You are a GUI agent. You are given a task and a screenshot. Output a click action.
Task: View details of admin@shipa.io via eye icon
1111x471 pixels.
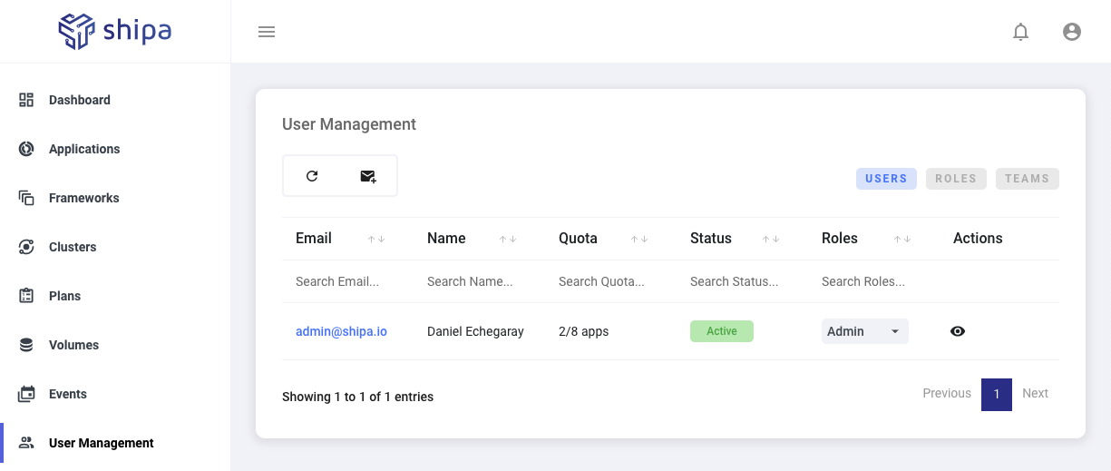958,331
